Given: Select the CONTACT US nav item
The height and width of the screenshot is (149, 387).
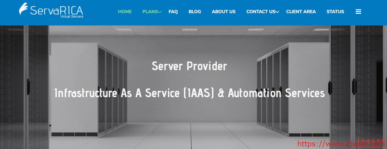Looking at the screenshot, I should (x=261, y=12).
